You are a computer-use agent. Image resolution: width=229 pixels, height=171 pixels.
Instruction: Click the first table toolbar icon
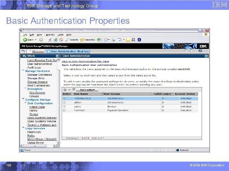pos(65,90)
